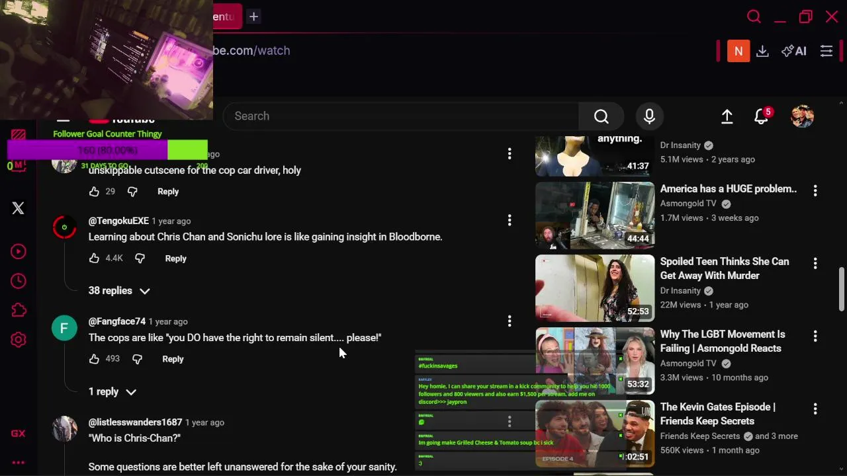
Task: Reply to the unskippable cutscene comment
Action: [x=168, y=192]
